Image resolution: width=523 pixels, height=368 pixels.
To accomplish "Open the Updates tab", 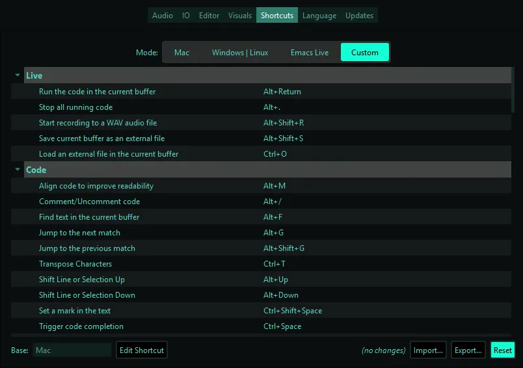I will click(x=359, y=16).
